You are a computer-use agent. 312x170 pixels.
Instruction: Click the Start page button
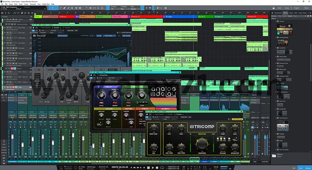pyautogui.click(x=279, y=8)
